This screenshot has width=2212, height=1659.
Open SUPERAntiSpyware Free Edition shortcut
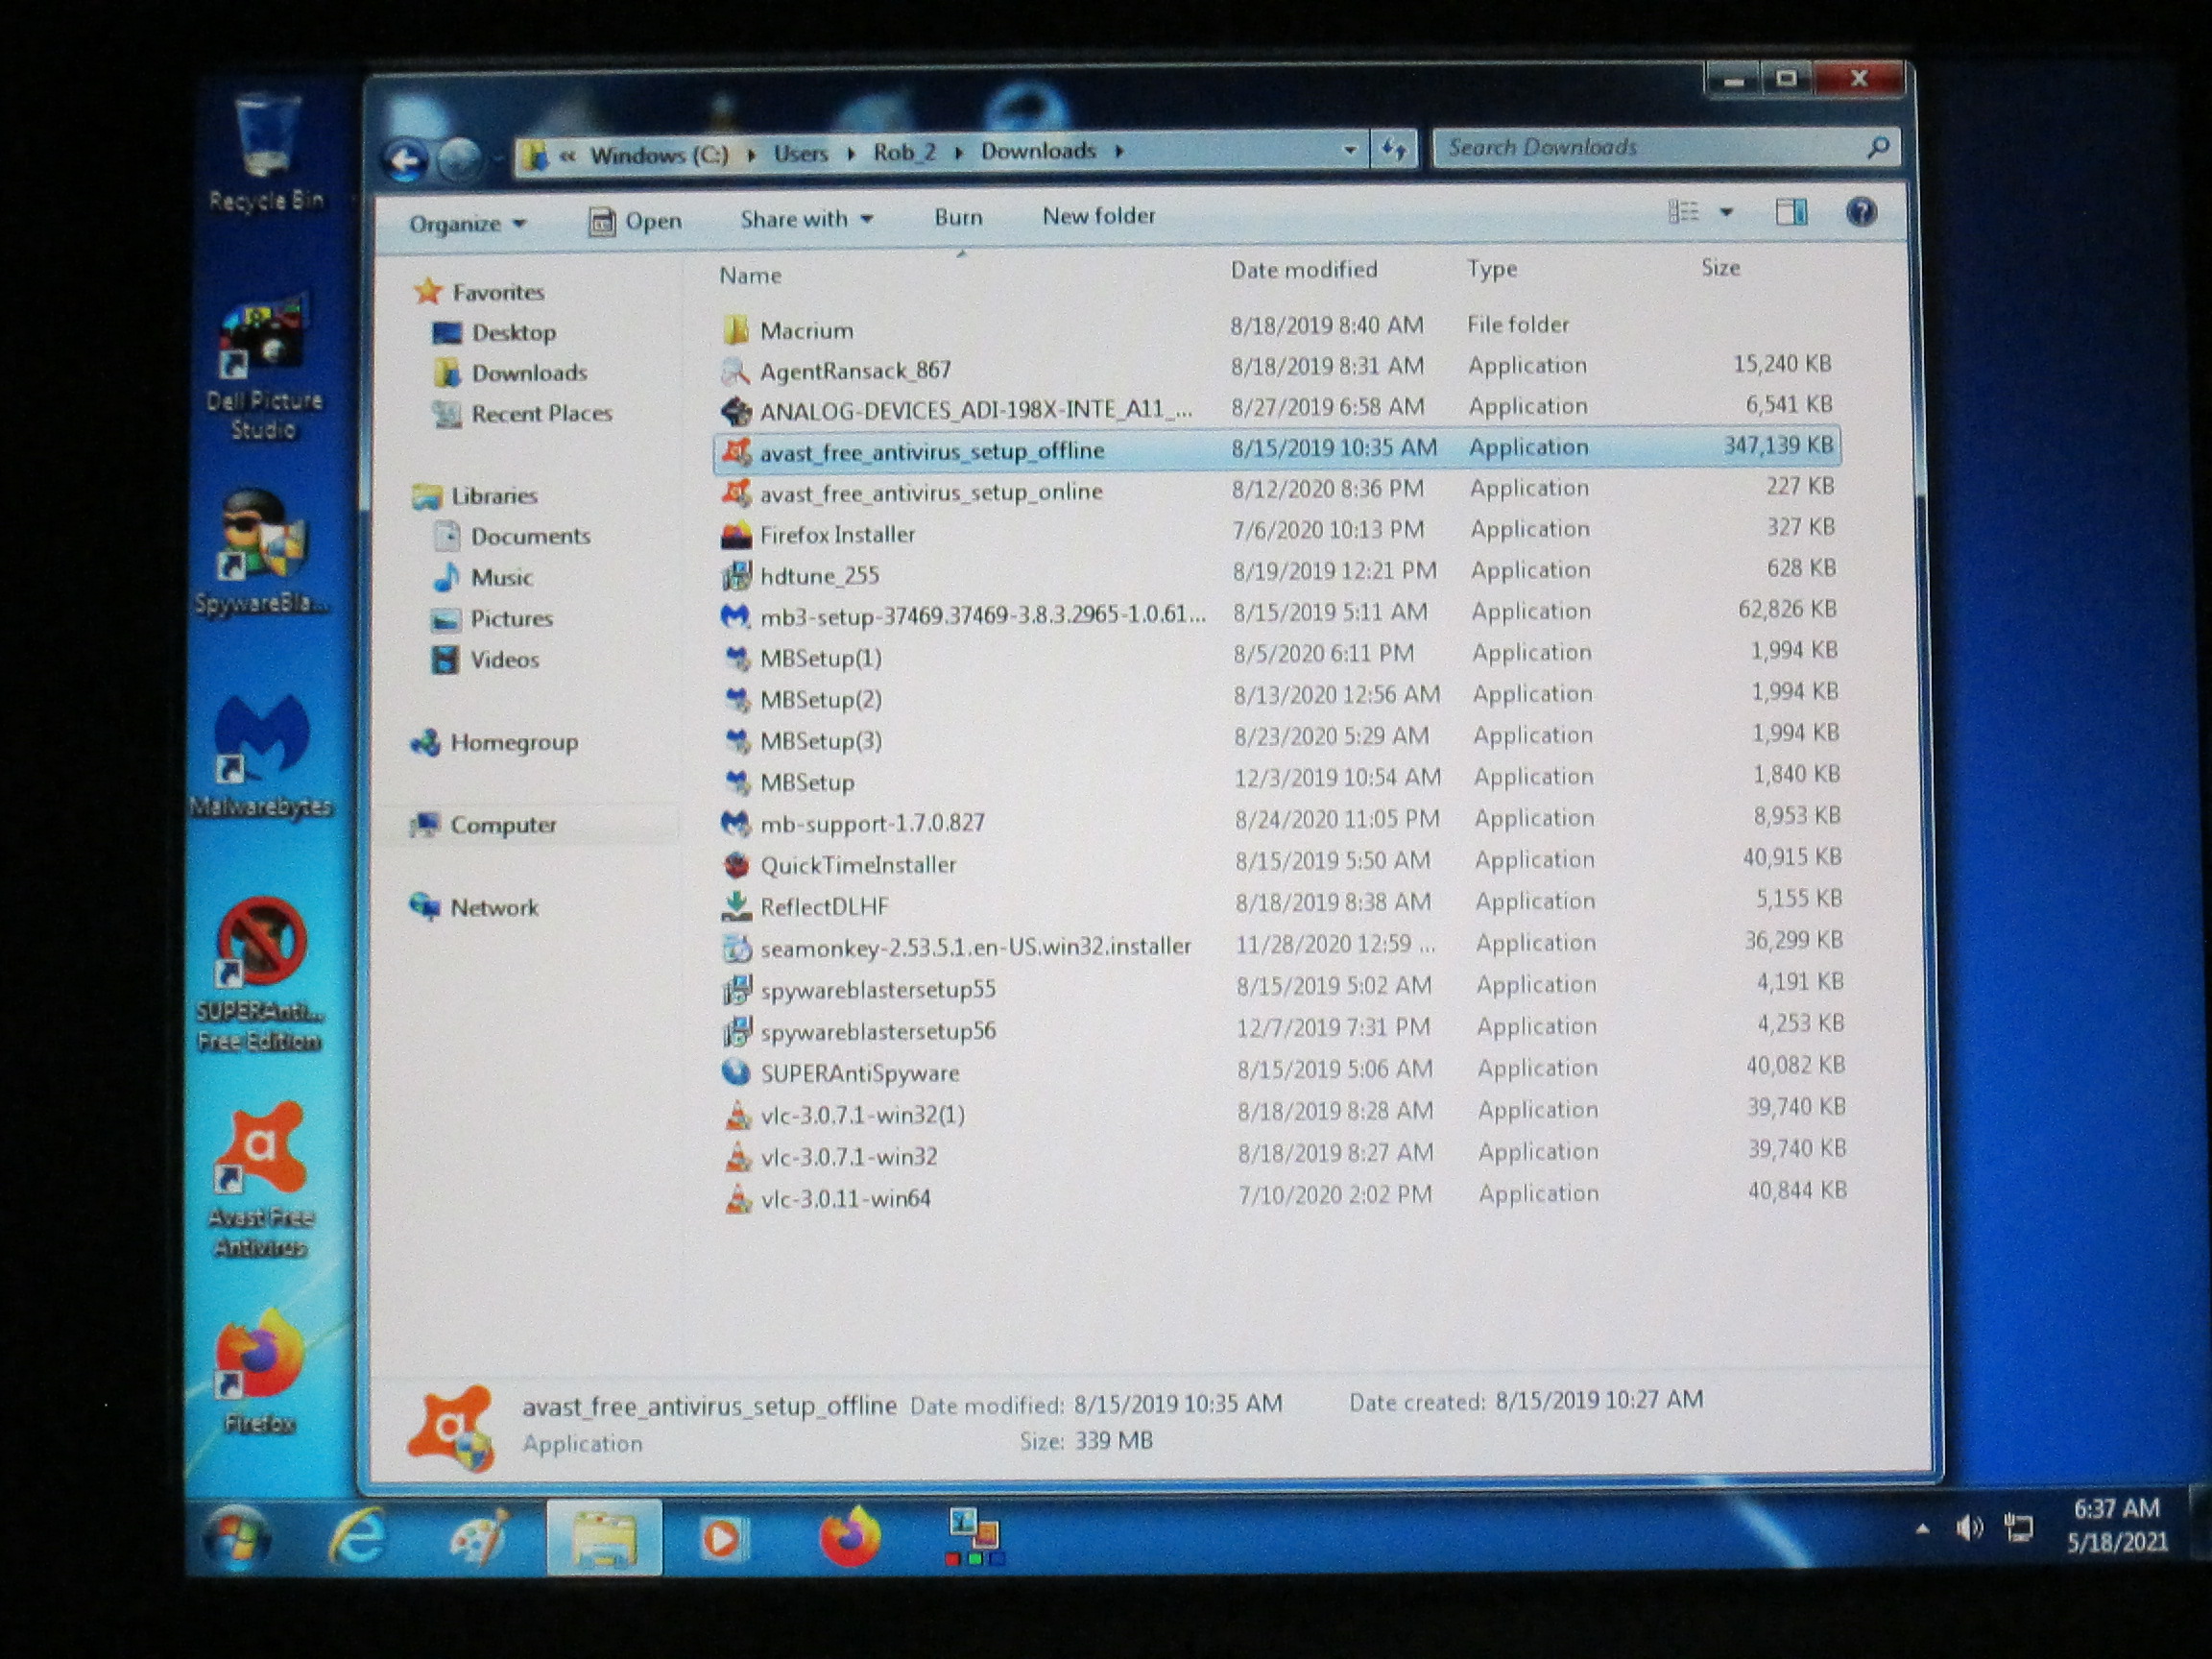click(260, 975)
